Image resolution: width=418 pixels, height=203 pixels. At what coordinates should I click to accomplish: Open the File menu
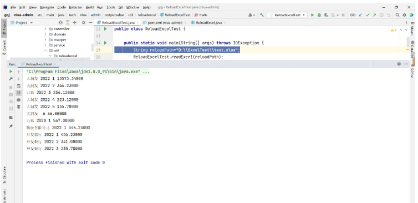click(x=13, y=7)
